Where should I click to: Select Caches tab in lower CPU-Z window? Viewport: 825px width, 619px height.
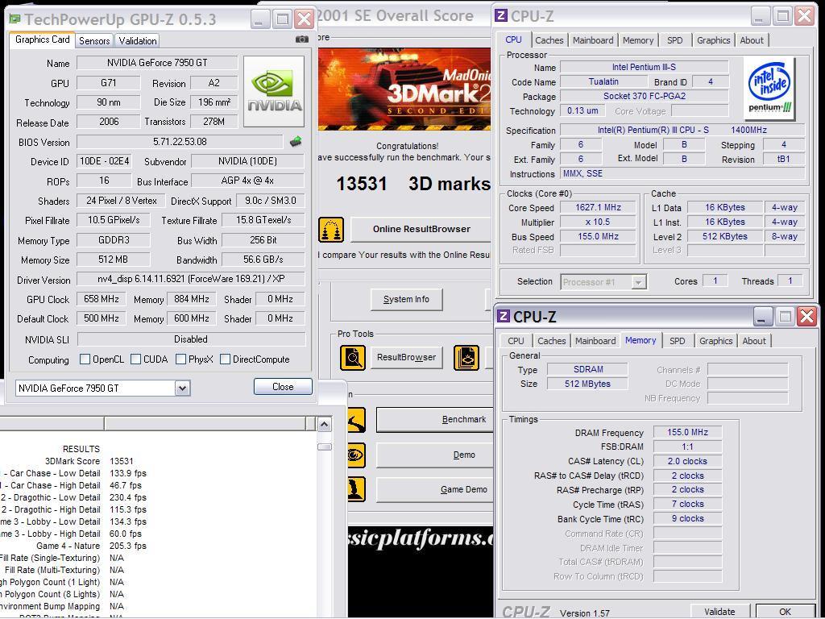point(551,341)
